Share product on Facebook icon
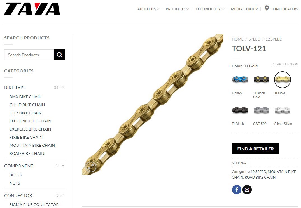Screen dimensions: 301x208 237,190
